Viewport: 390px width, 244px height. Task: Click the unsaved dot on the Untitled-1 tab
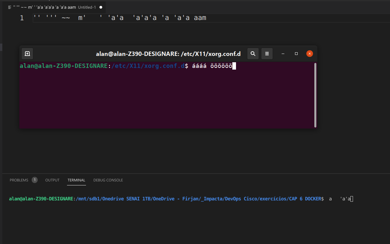pyautogui.click(x=101, y=7)
